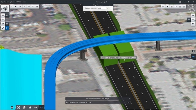Open the terrain image icon in bottom bar
Image resolution: width=196 pixels, height=110 pixels.
pyautogui.click(x=18, y=108)
